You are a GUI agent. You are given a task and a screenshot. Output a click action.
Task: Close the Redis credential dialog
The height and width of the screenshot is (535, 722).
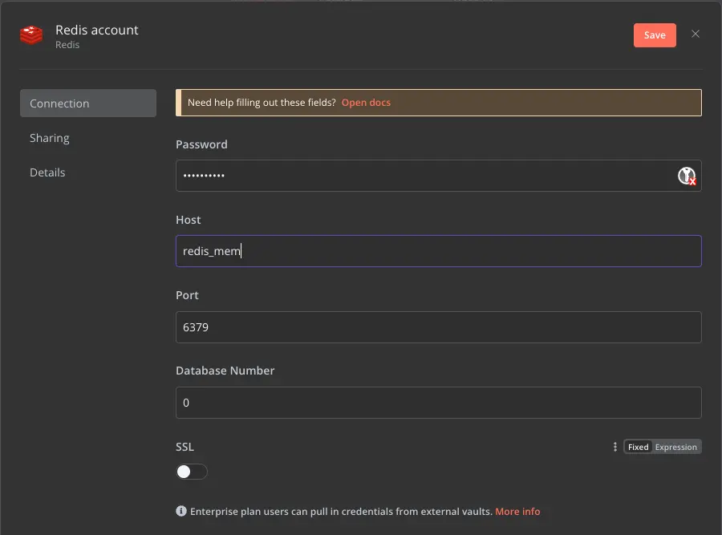click(x=696, y=34)
